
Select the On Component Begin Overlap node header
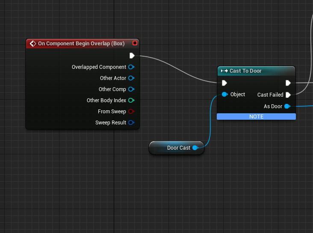[81, 44]
